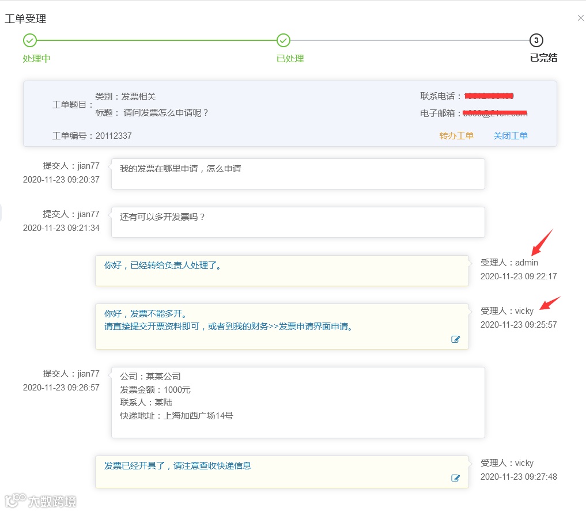The height and width of the screenshot is (512, 586).
Task: Select the 已完结 step label
Action: click(x=543, y=58)
